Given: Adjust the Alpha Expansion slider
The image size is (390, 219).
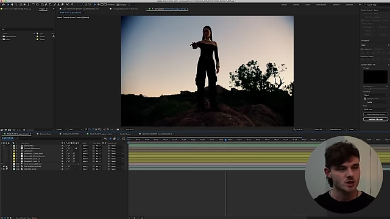Looking at the screenshot, I should coord(370,89).
